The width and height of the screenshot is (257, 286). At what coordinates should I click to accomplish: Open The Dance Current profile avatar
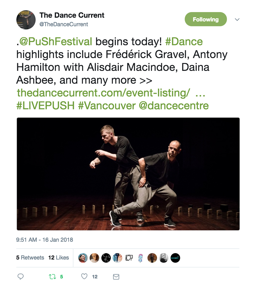pos(26,20)
